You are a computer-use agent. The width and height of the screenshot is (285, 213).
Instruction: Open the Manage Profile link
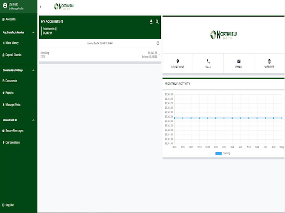(x=16, y=8)
